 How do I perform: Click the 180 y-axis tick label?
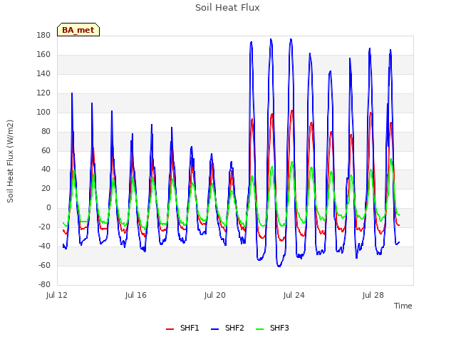[43, 36]
